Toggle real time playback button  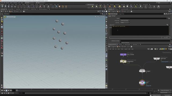coord(2,93)
